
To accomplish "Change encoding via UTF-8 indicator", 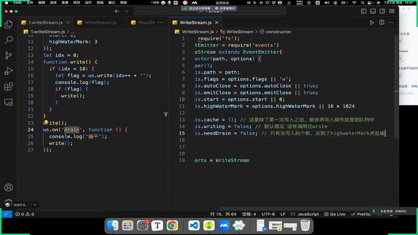I will click(x=268, y=214).
